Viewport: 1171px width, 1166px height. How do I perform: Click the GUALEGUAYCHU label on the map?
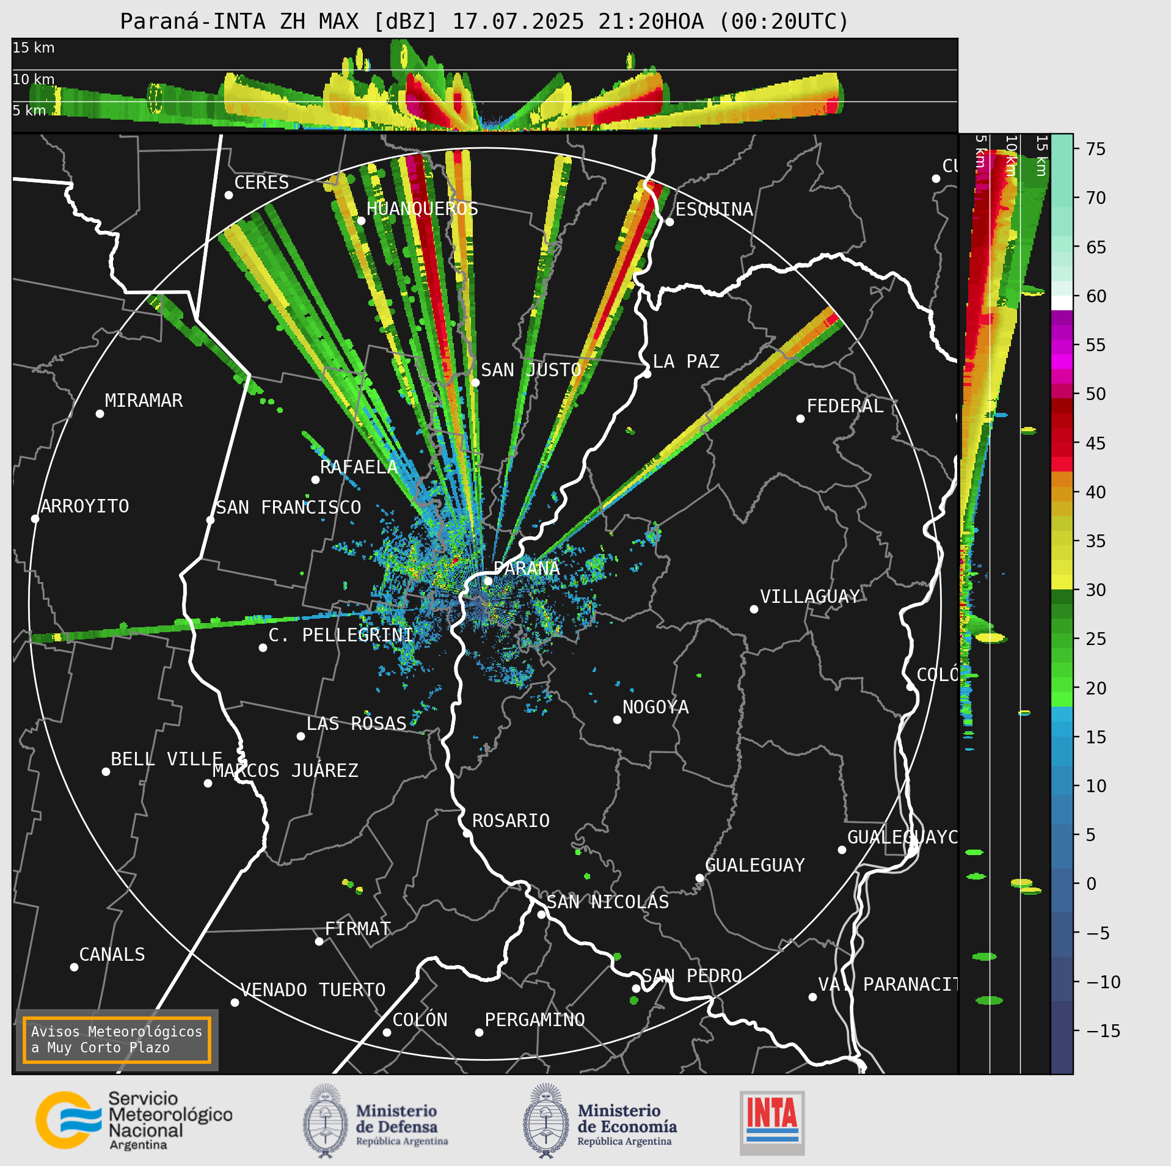tap(902, 837)
